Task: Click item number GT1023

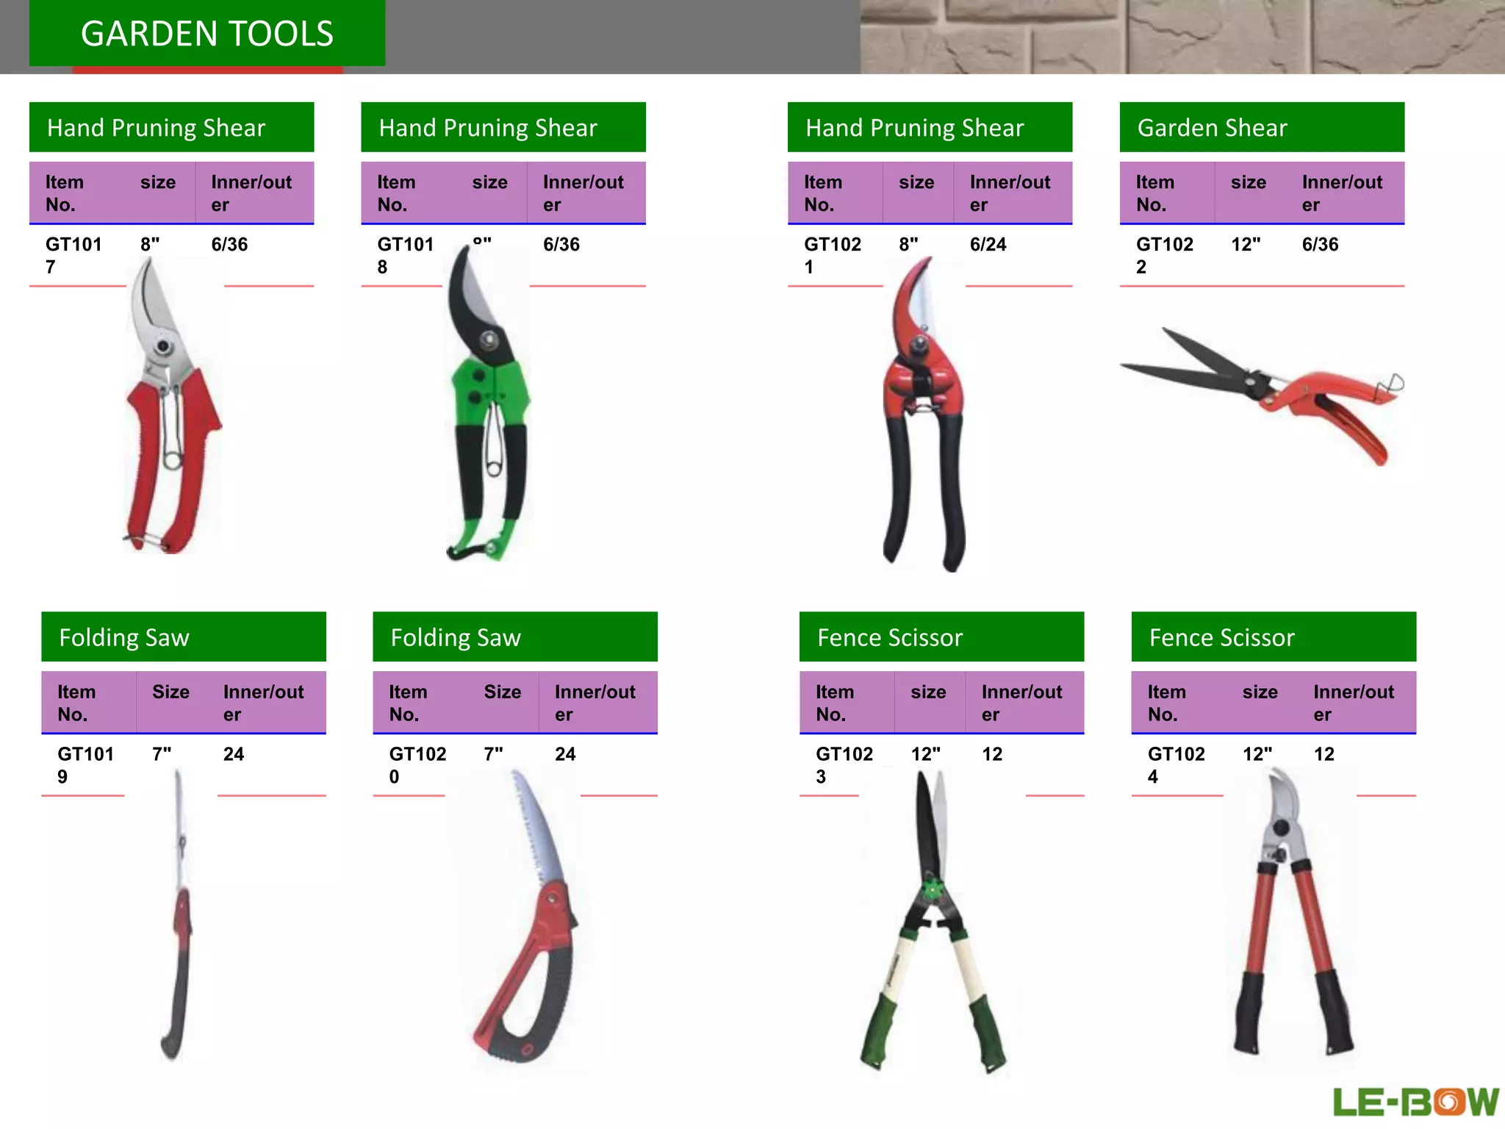Action: pos(844,764)
